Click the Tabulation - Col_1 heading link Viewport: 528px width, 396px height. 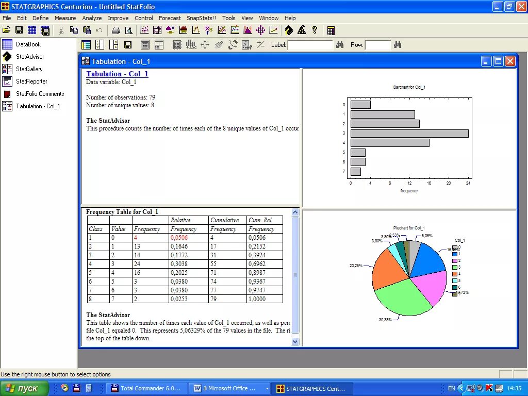coord(117,74)
